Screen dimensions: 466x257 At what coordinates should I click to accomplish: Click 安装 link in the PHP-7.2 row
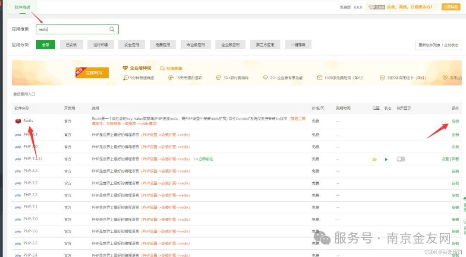point(455,195)
